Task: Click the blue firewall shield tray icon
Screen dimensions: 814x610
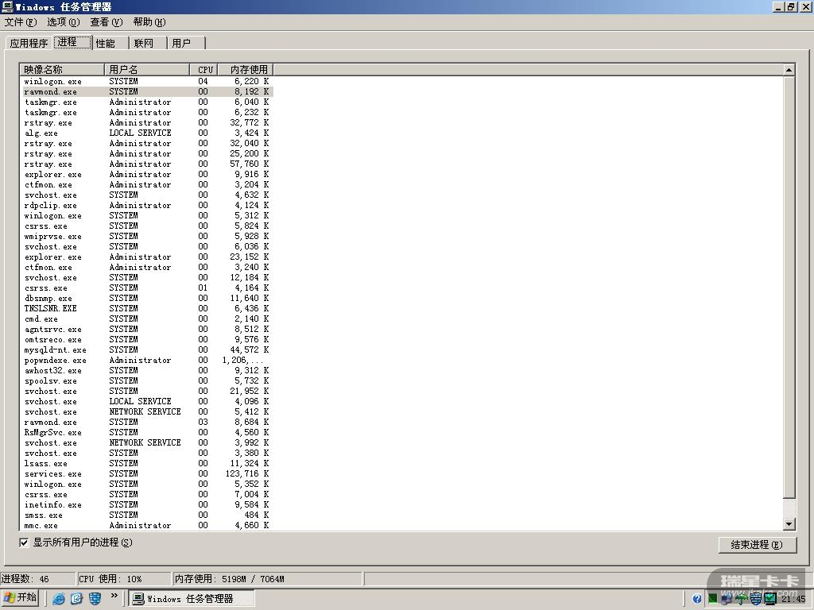Action: coord(755,599)
